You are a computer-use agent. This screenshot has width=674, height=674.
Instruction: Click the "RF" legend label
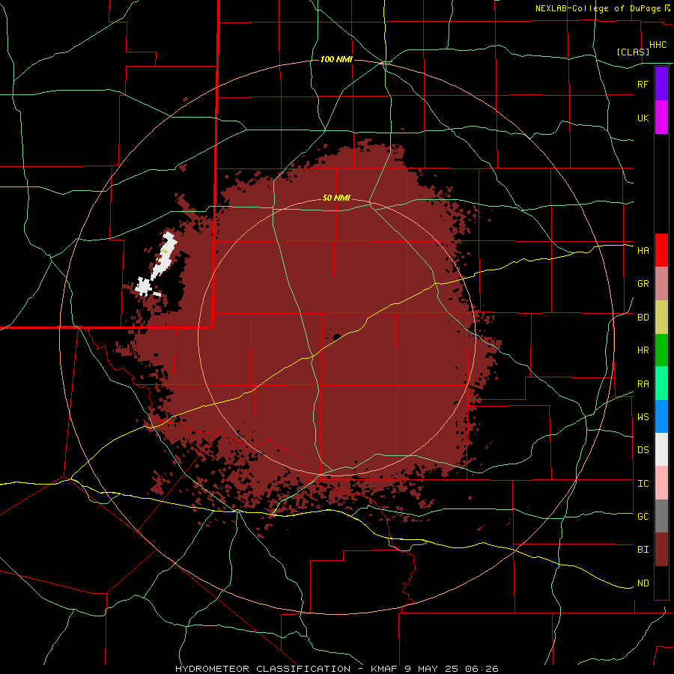643,84
